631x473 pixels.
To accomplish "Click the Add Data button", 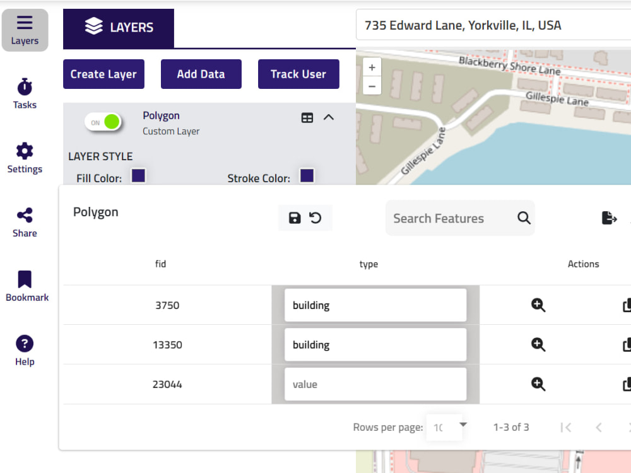I will pyautogui.click(x=201, y=74).
